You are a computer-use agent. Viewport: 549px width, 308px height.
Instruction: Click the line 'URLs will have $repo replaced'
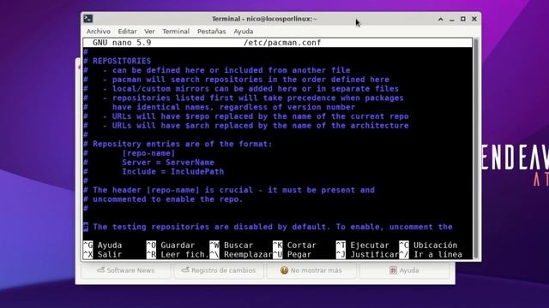click(261, 116)
